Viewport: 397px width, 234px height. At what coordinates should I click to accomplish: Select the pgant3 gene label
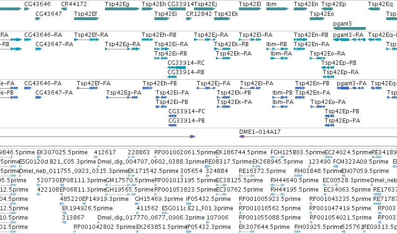click(342, 23)
